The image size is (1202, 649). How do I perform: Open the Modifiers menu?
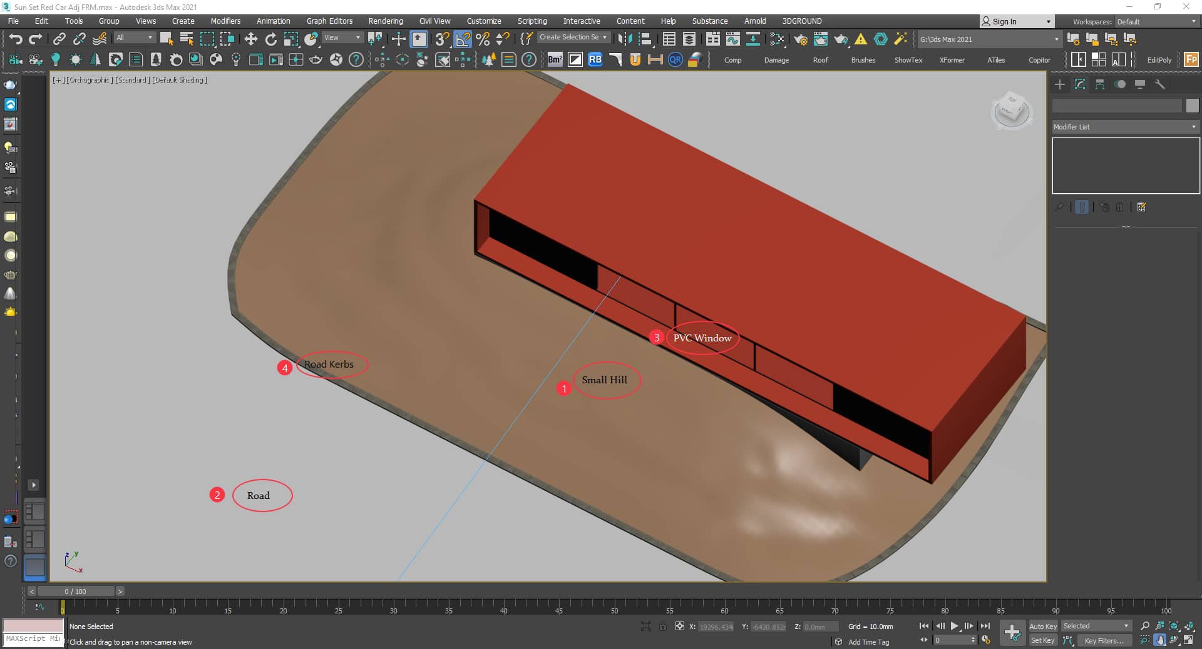pos(225,21)
